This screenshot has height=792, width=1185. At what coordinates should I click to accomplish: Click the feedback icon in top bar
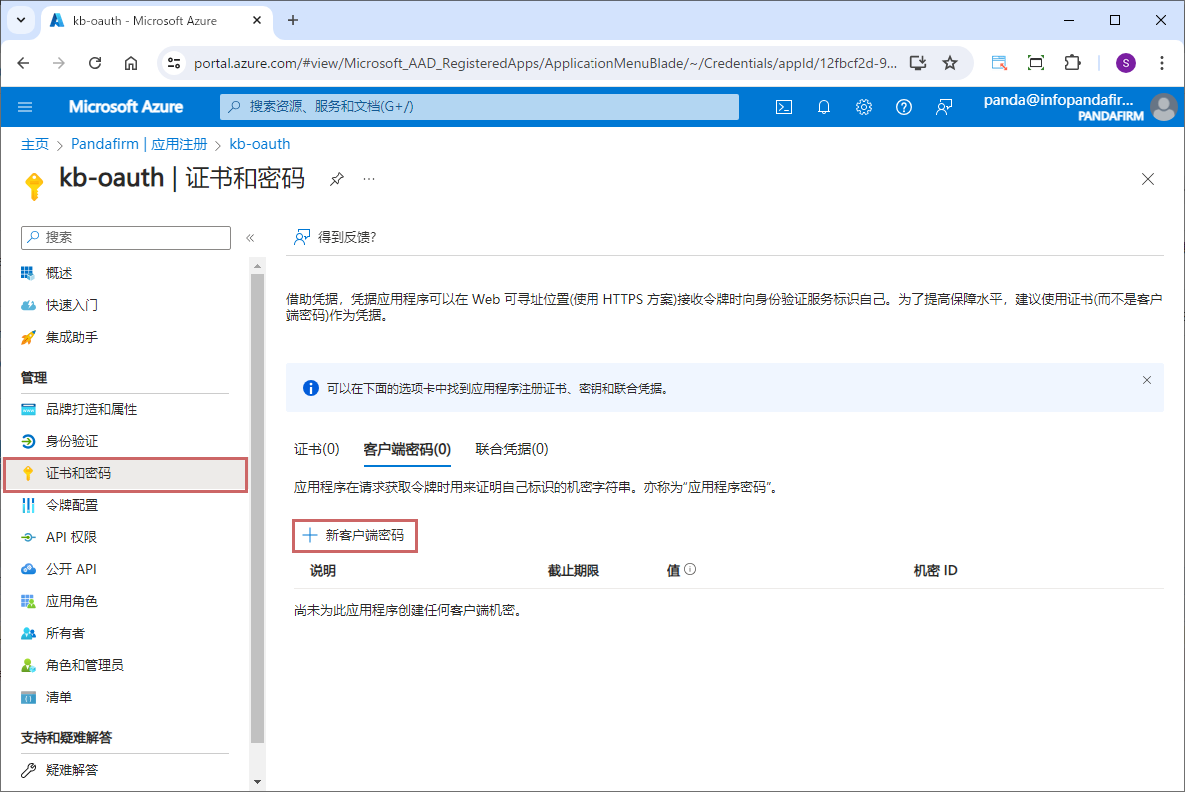pyautogui.click(x=944, y=107)
